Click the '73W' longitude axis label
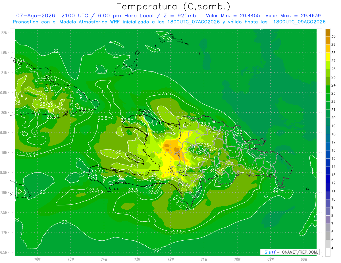This screenshot has height=263, width=341. (137, 259)
